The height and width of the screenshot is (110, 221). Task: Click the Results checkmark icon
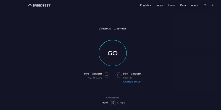coord(100,29)
